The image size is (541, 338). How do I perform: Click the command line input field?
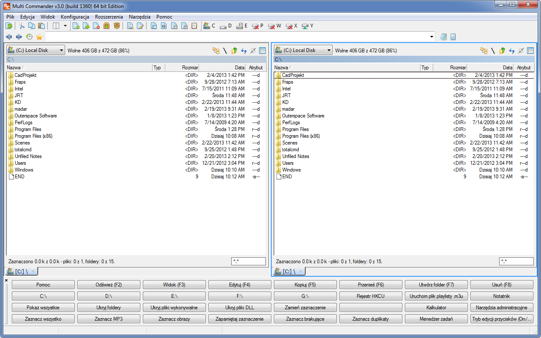[x=237, y=37]
